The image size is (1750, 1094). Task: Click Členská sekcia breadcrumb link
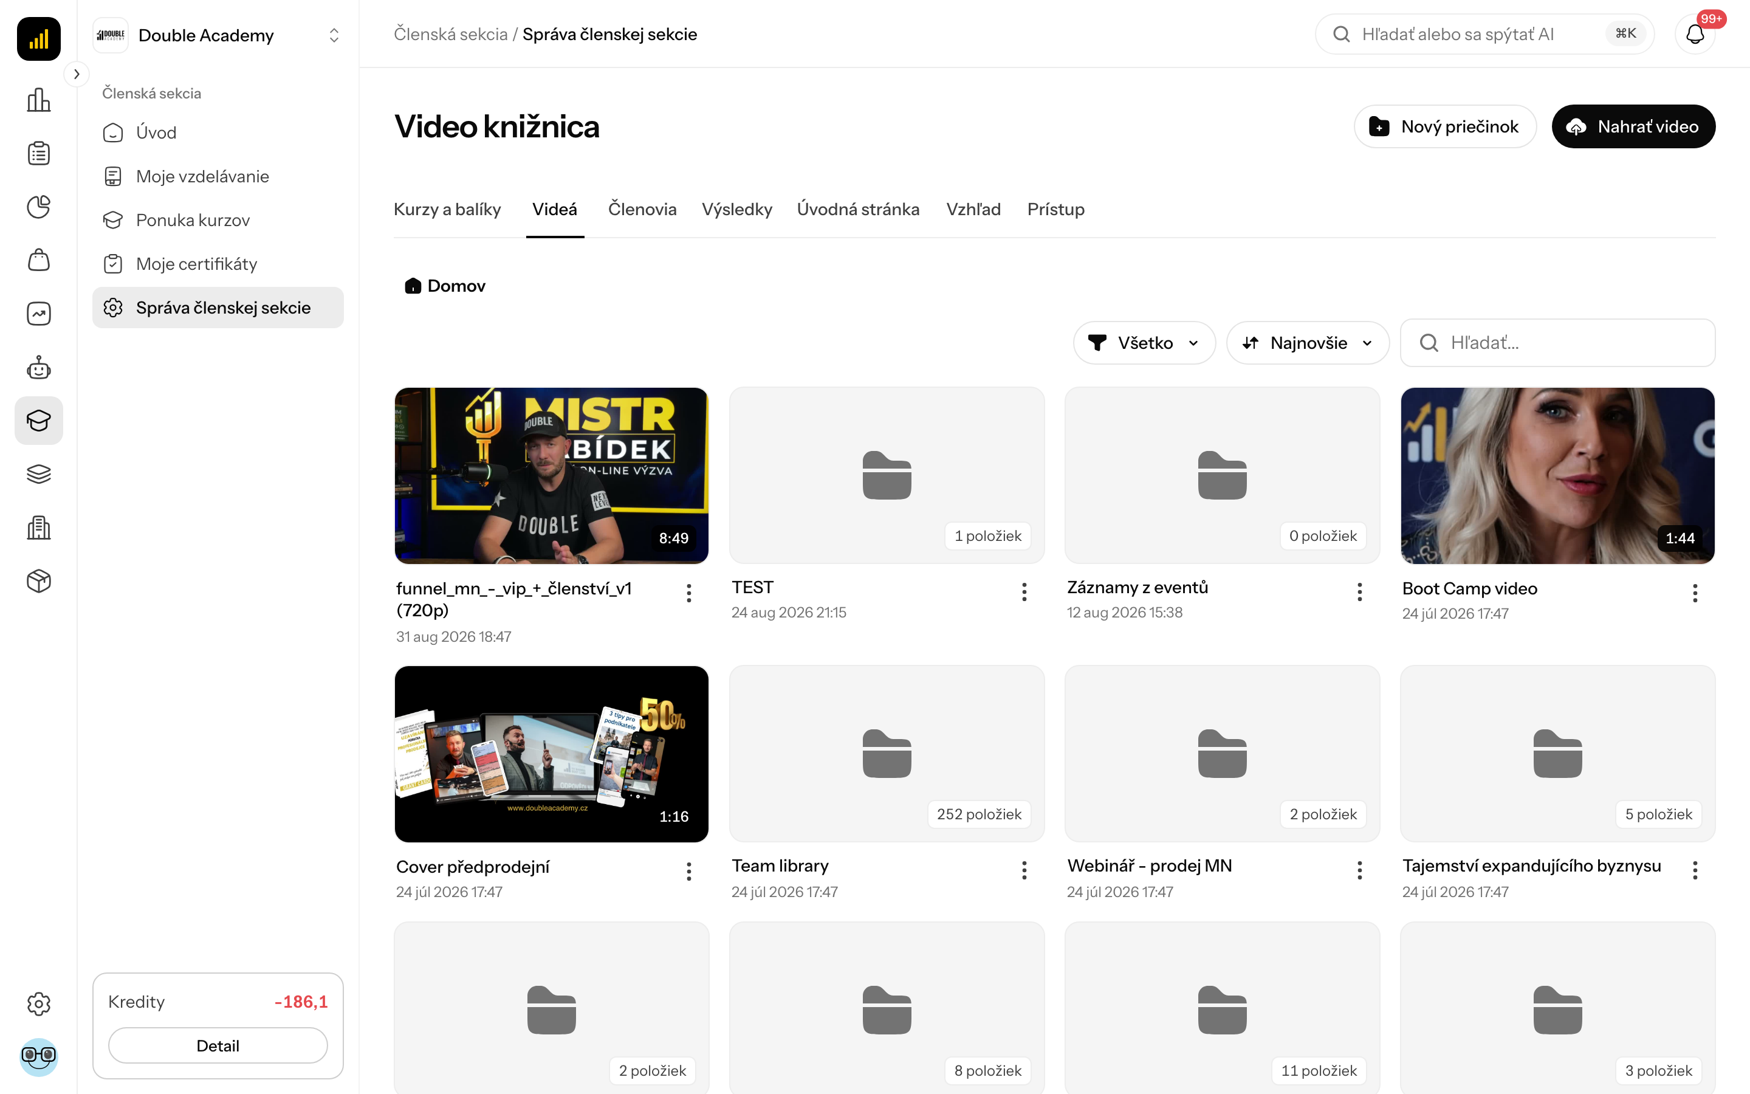pos(450,34)
